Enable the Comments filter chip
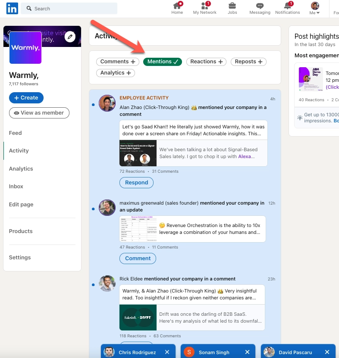This screenshot has width=339, height=358. [x=117, y=62]
